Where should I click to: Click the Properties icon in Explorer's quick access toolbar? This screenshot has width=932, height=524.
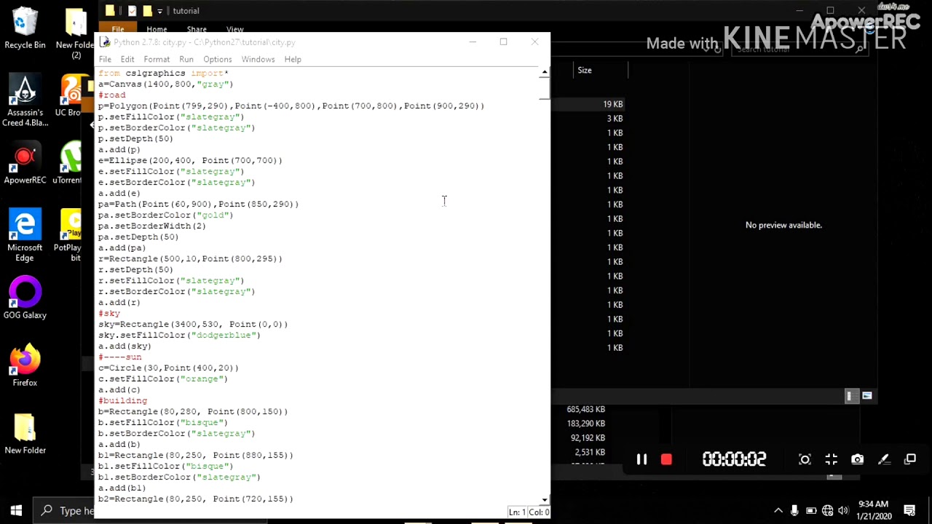(x=132, y=11)
